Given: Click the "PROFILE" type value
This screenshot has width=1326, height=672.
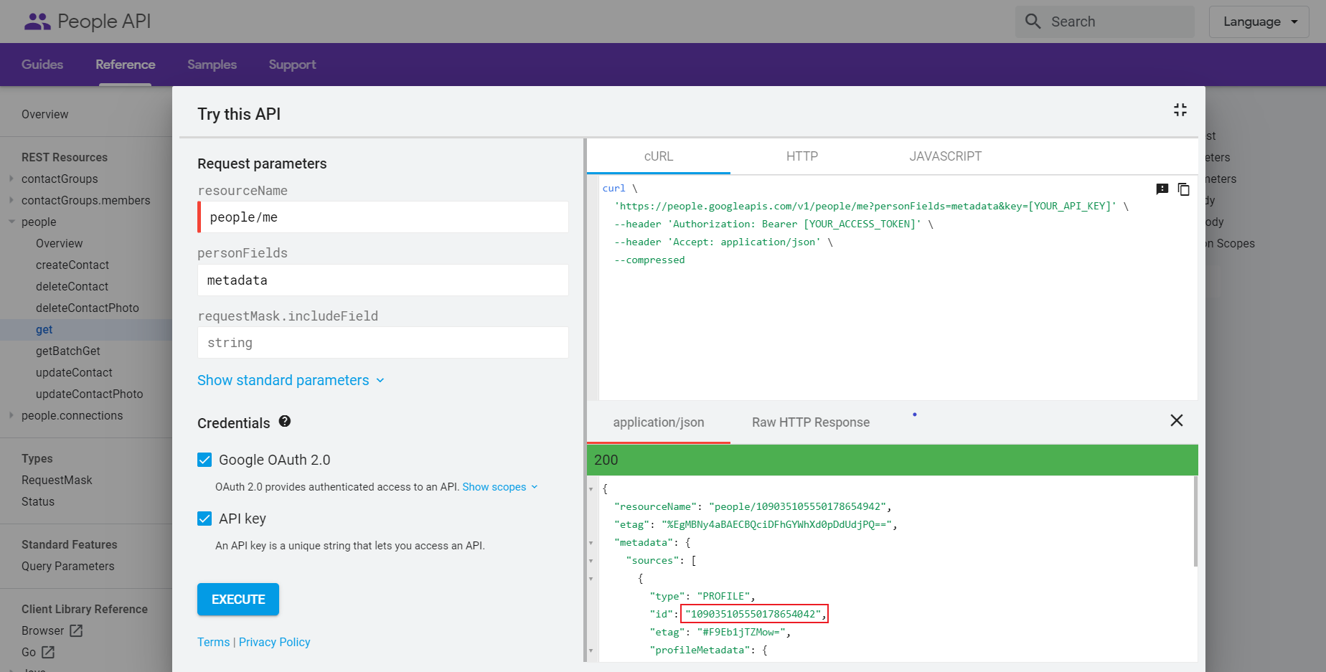Looking at the screenshot, I should tap(723, 597).
